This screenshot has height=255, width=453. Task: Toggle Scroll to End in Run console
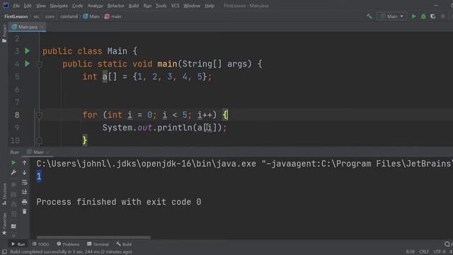tap(25, 192)
